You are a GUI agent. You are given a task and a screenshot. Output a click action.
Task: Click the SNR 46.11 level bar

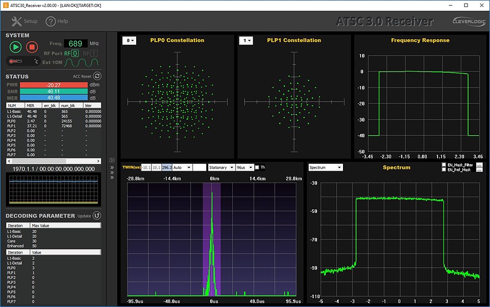(54, 92)
